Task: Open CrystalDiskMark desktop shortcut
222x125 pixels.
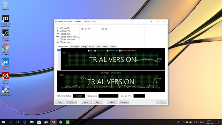Action: click(5, 91)
